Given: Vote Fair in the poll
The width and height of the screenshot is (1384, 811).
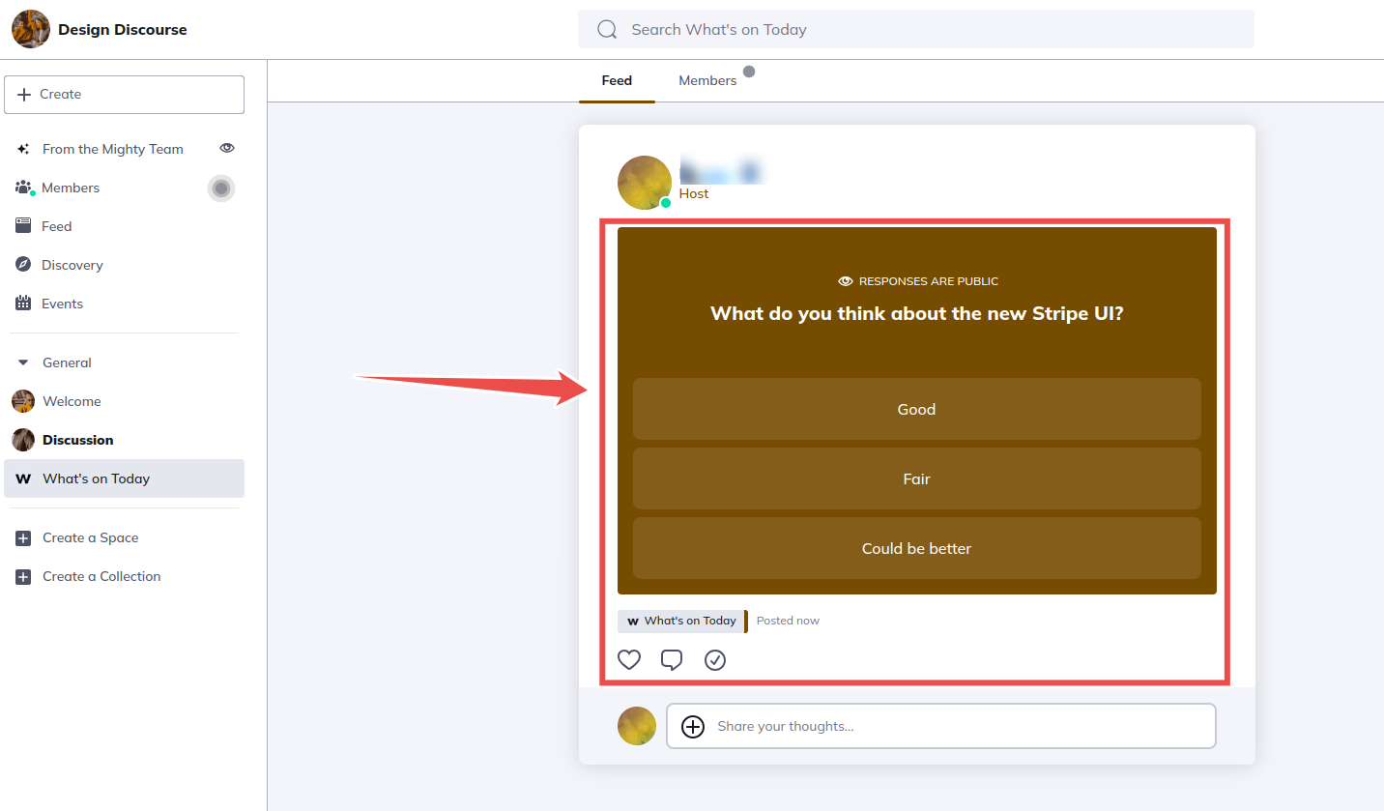Looking at the screenshot, I should pyautogui.click(x=916, y=478).
